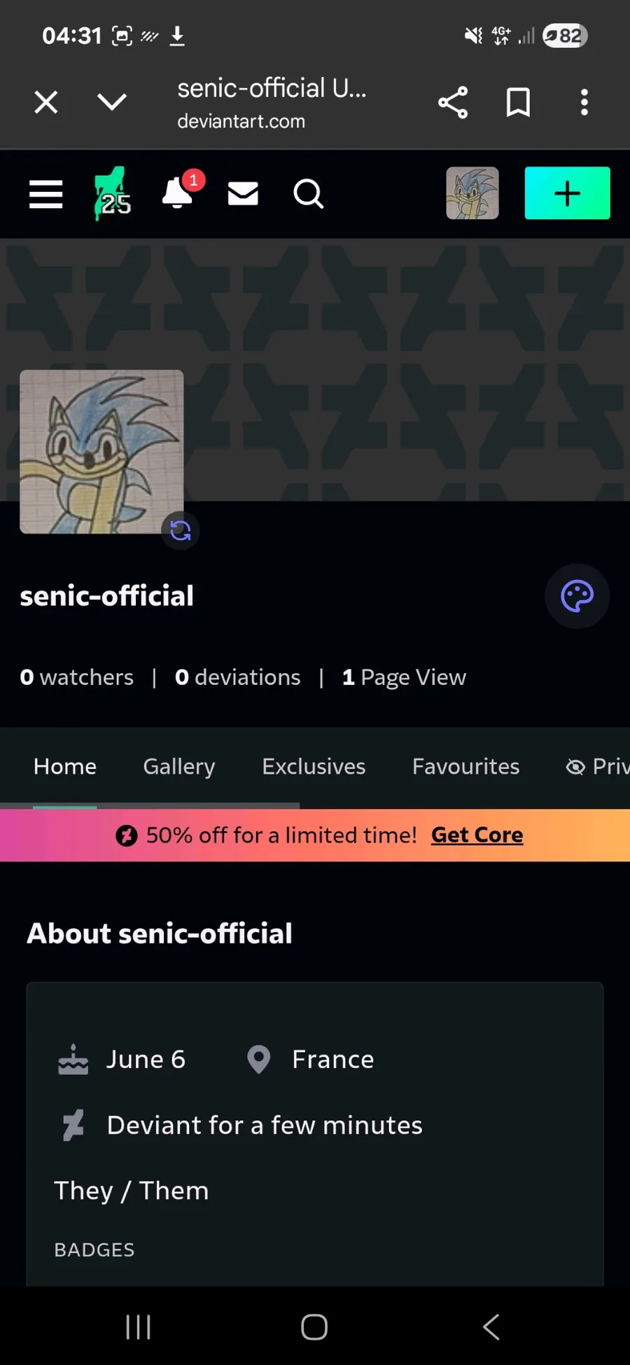Change avatar using the refresh icon
The height and width of the screenshot is (1365, 630).
[181, 531]
